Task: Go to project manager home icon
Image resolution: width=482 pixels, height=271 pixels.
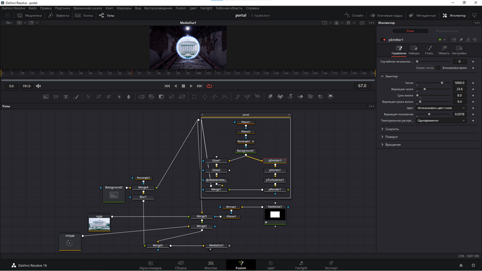Action: coord(461,265)
